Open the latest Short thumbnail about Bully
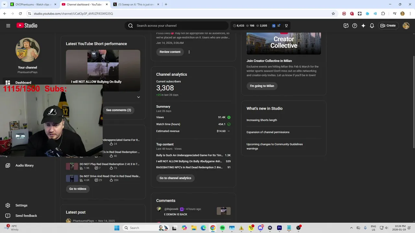This screenshot has height=233, width=415. tap(103, 70)
